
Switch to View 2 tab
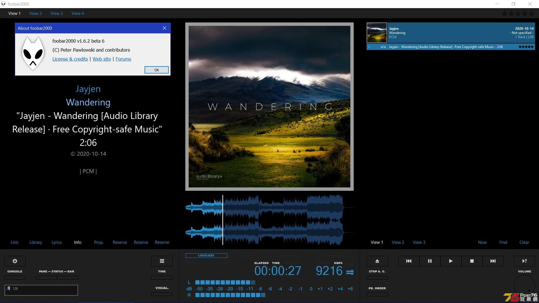(x=36, y=13)
